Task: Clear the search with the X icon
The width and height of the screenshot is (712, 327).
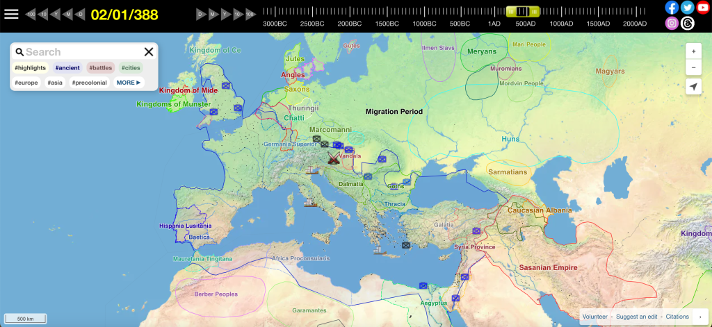Action: click(148, 52)
